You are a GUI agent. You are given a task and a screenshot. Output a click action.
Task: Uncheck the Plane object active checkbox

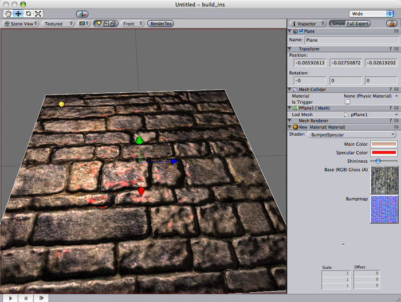click(301, 31)
